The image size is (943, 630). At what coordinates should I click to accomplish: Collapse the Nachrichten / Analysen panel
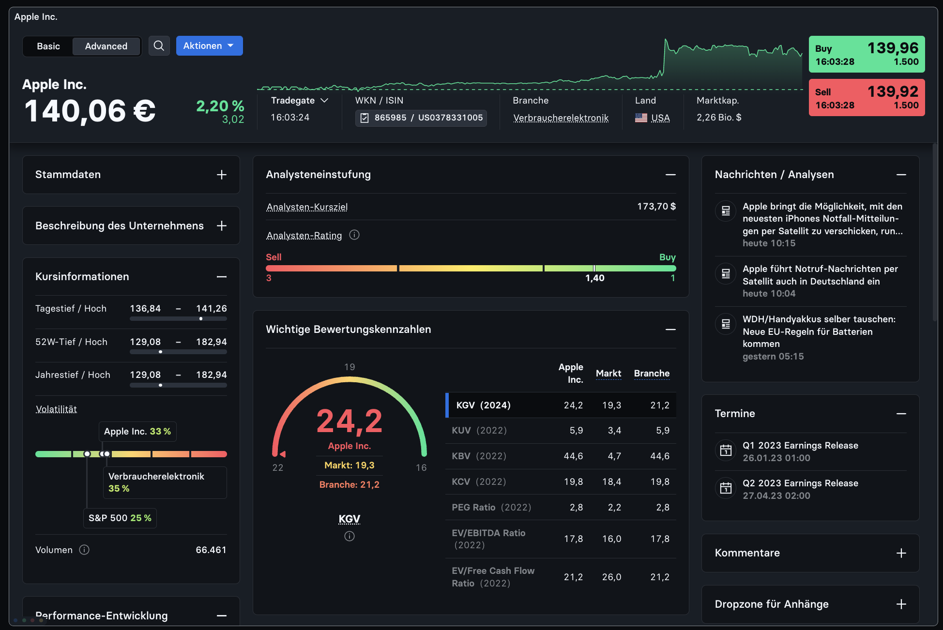[901, 175]
